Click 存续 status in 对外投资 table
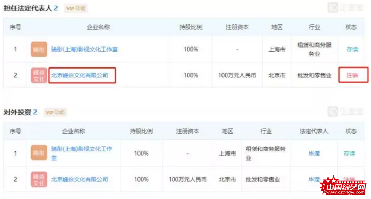This screenshot has height=199, width=371. pyautogui.click(x=349, y=154)
